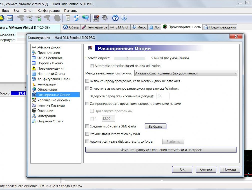Select Обновление in the configuration list
The height and width of the screenshot is (190, 252).
tap(47, 90)
